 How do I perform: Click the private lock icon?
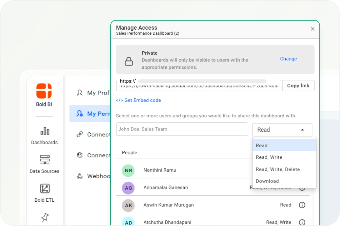(129, 61)
